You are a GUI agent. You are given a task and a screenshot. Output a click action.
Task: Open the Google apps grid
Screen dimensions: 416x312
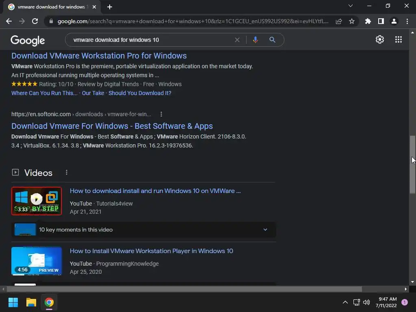pos(399,39)
